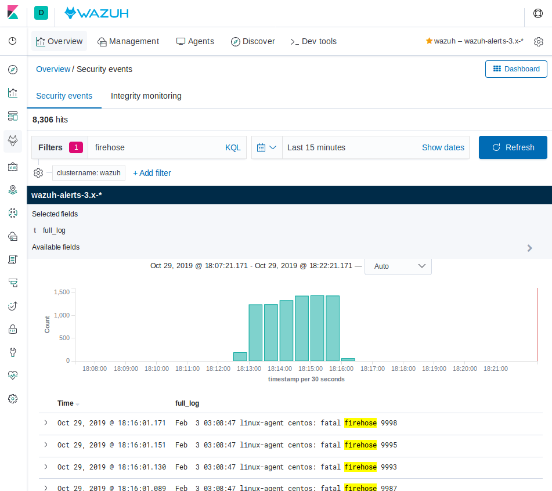Open the Management menu
Viewport: 552px width, 491px height.
click(128, 41)
